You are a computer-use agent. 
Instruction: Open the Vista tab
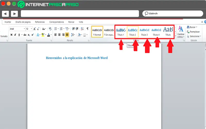click(81, 22)
